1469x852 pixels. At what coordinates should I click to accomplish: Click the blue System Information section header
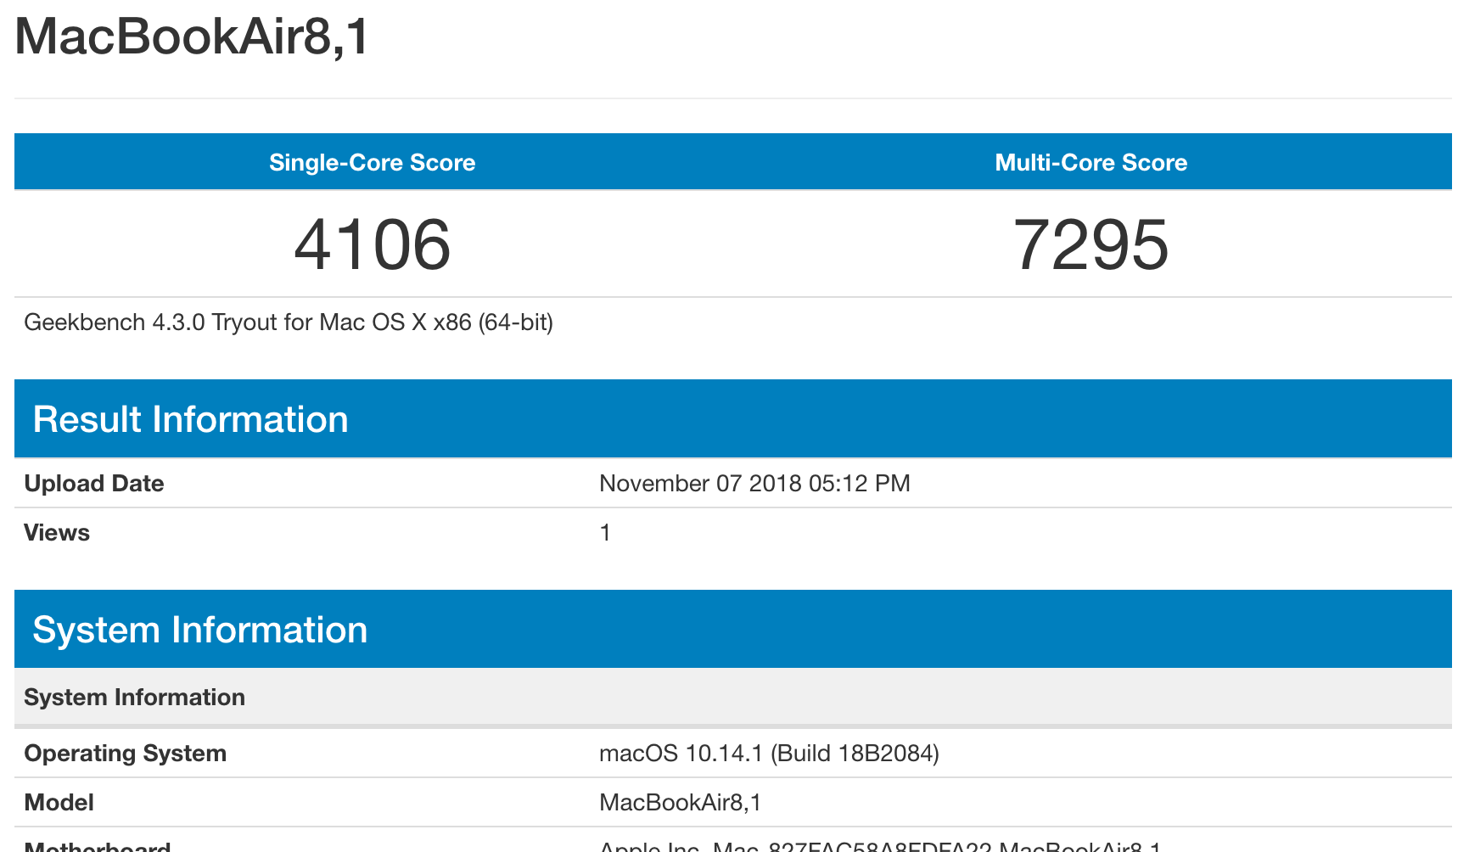[x=733, y=630]
